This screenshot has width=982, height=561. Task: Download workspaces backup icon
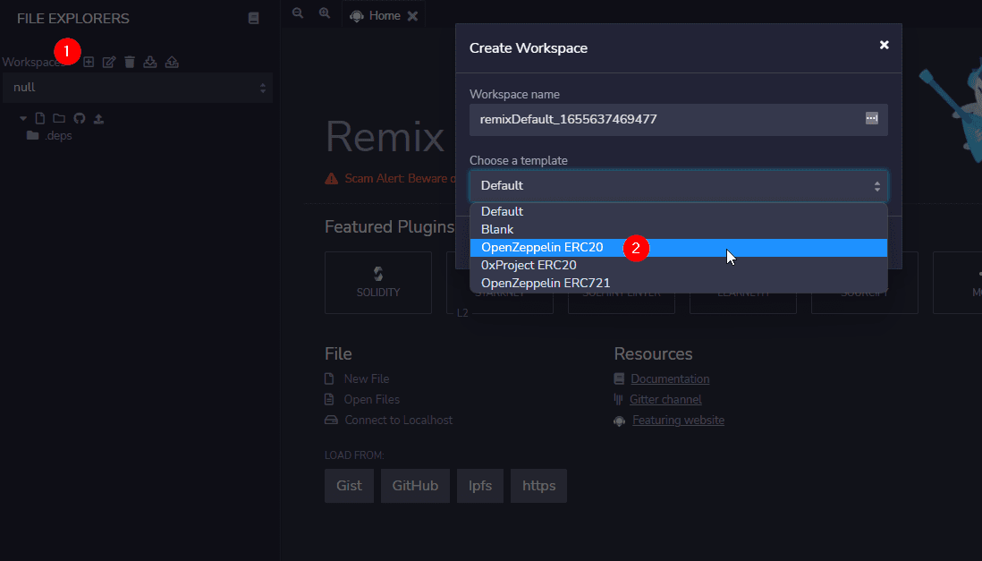[150, 62]
